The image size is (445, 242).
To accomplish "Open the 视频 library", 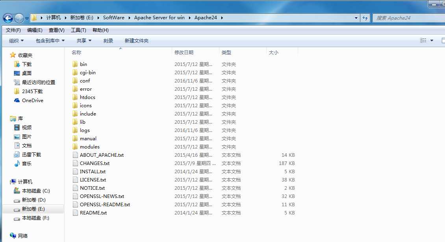I will point(27,128).
